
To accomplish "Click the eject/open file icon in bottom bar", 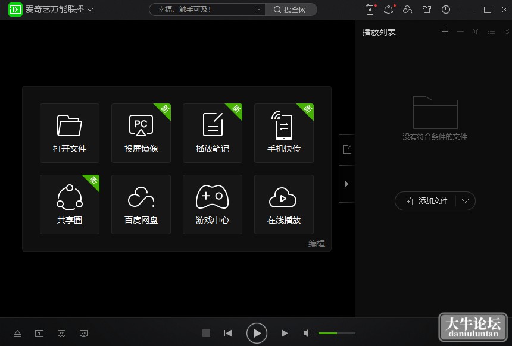I will [x=18, y=334].
